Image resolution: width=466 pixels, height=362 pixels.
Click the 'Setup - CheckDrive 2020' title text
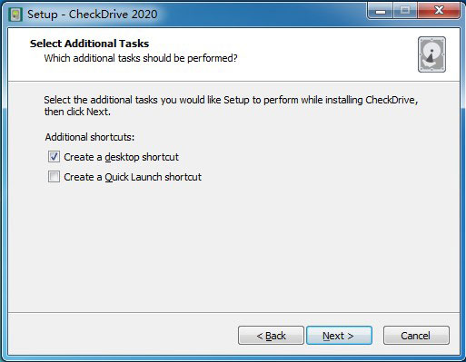pos(93,15)
